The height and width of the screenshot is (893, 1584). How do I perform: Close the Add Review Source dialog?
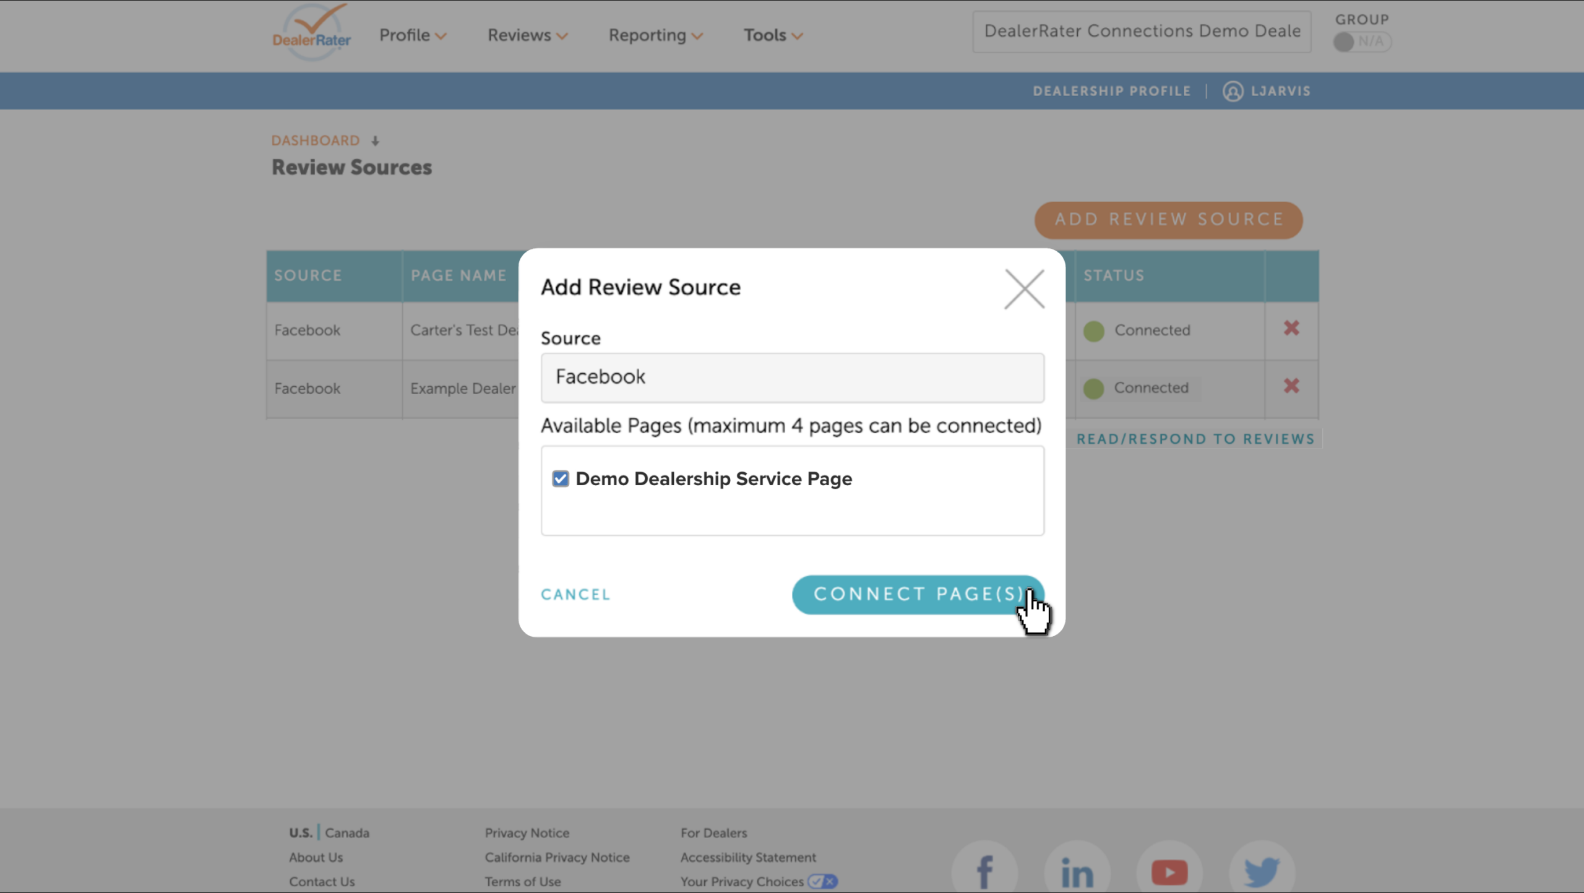point(1025,289)
